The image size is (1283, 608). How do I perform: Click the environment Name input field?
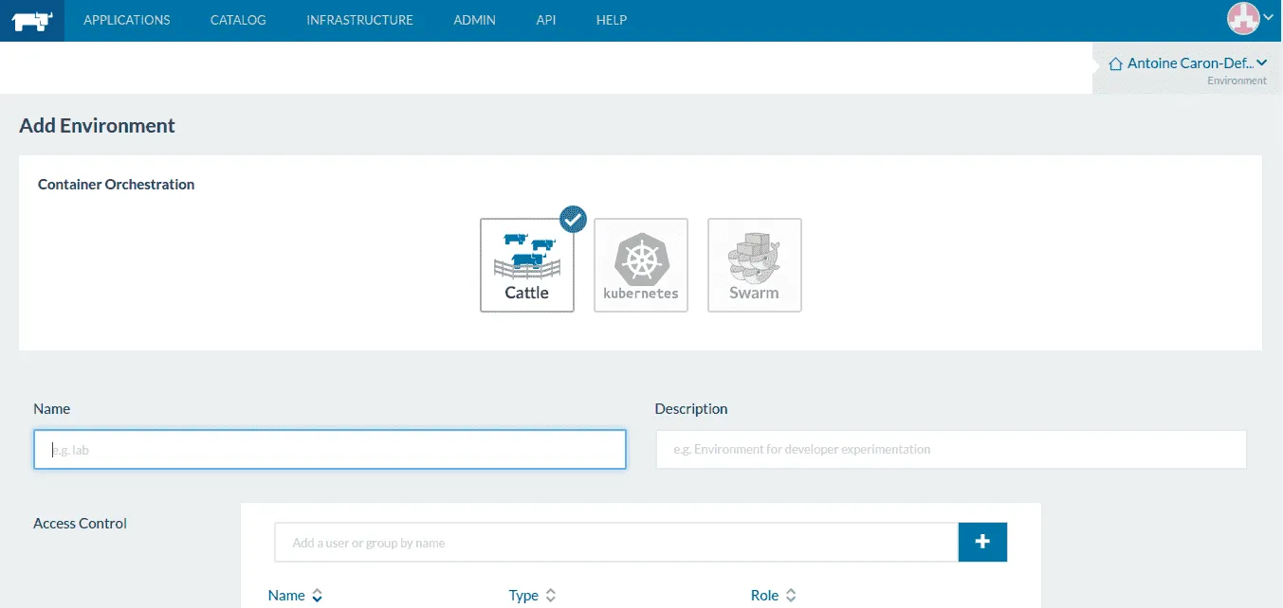[329, 449]
